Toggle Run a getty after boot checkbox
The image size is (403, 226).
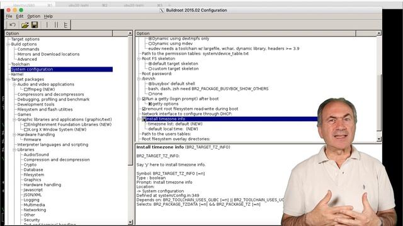click(144, 99)
